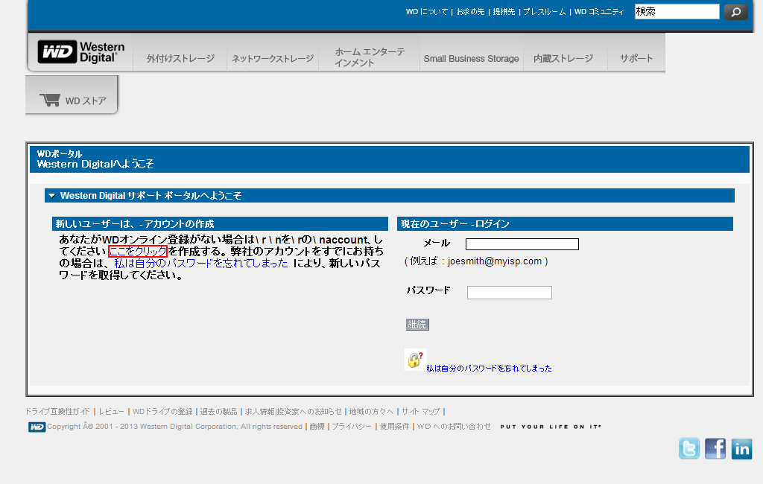Open the WD ストア shopping cart
763x484 pixels.
coord(72,101)
